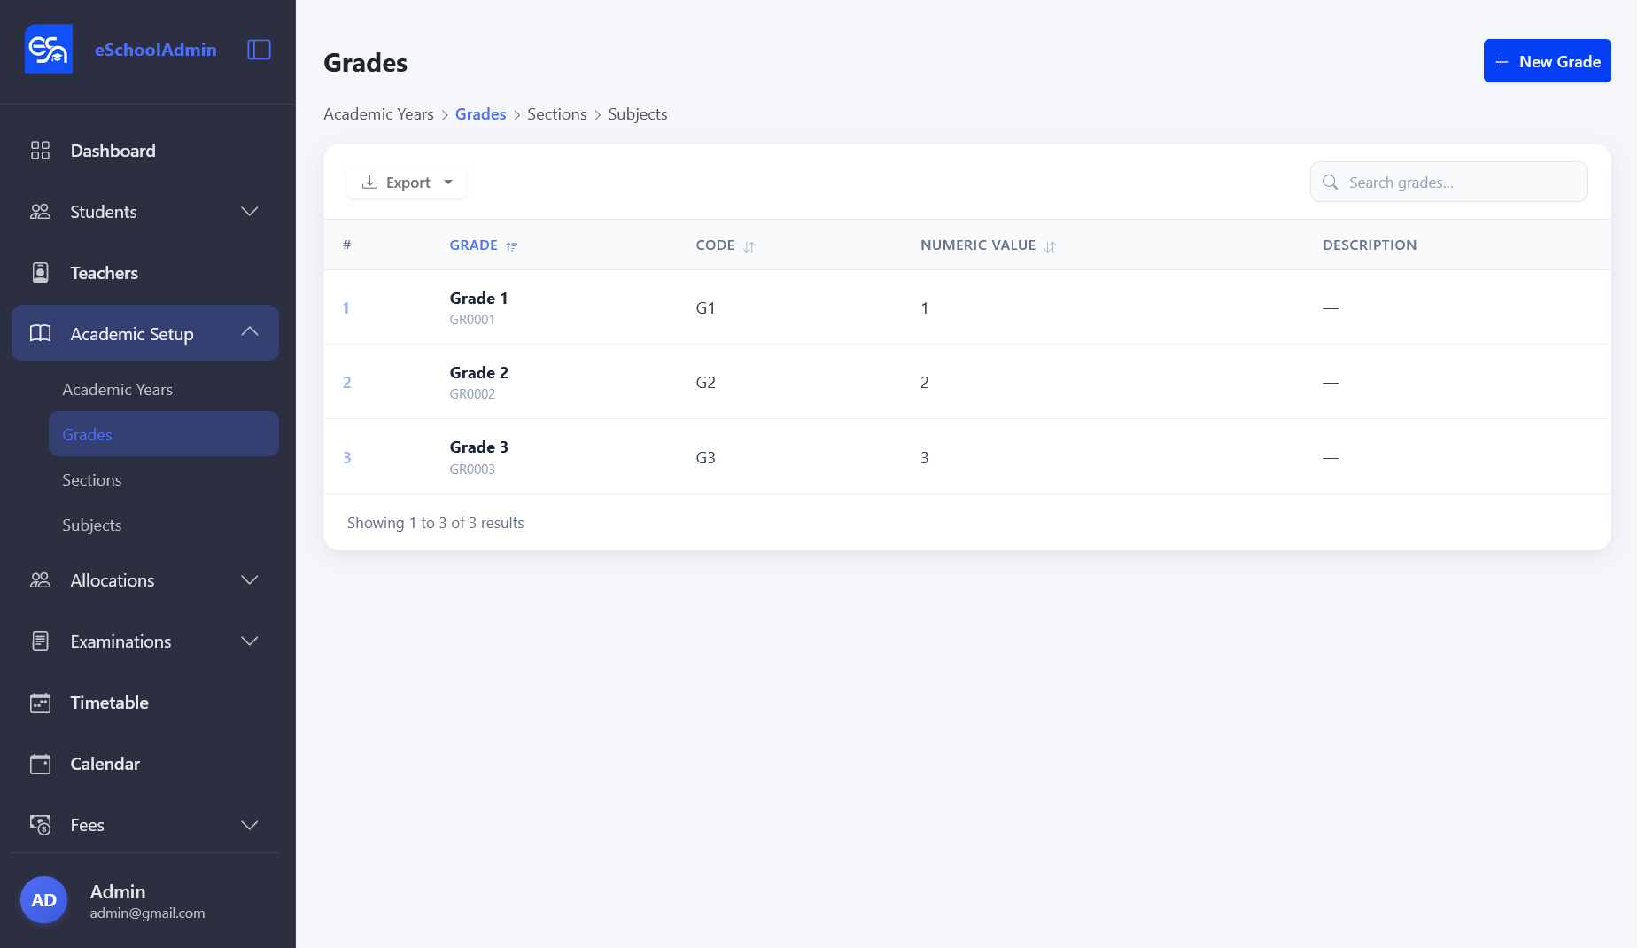The image size is (1638, 948).
Task: Click the eSchoolAdmin brand name
Action: coord(156,50)
